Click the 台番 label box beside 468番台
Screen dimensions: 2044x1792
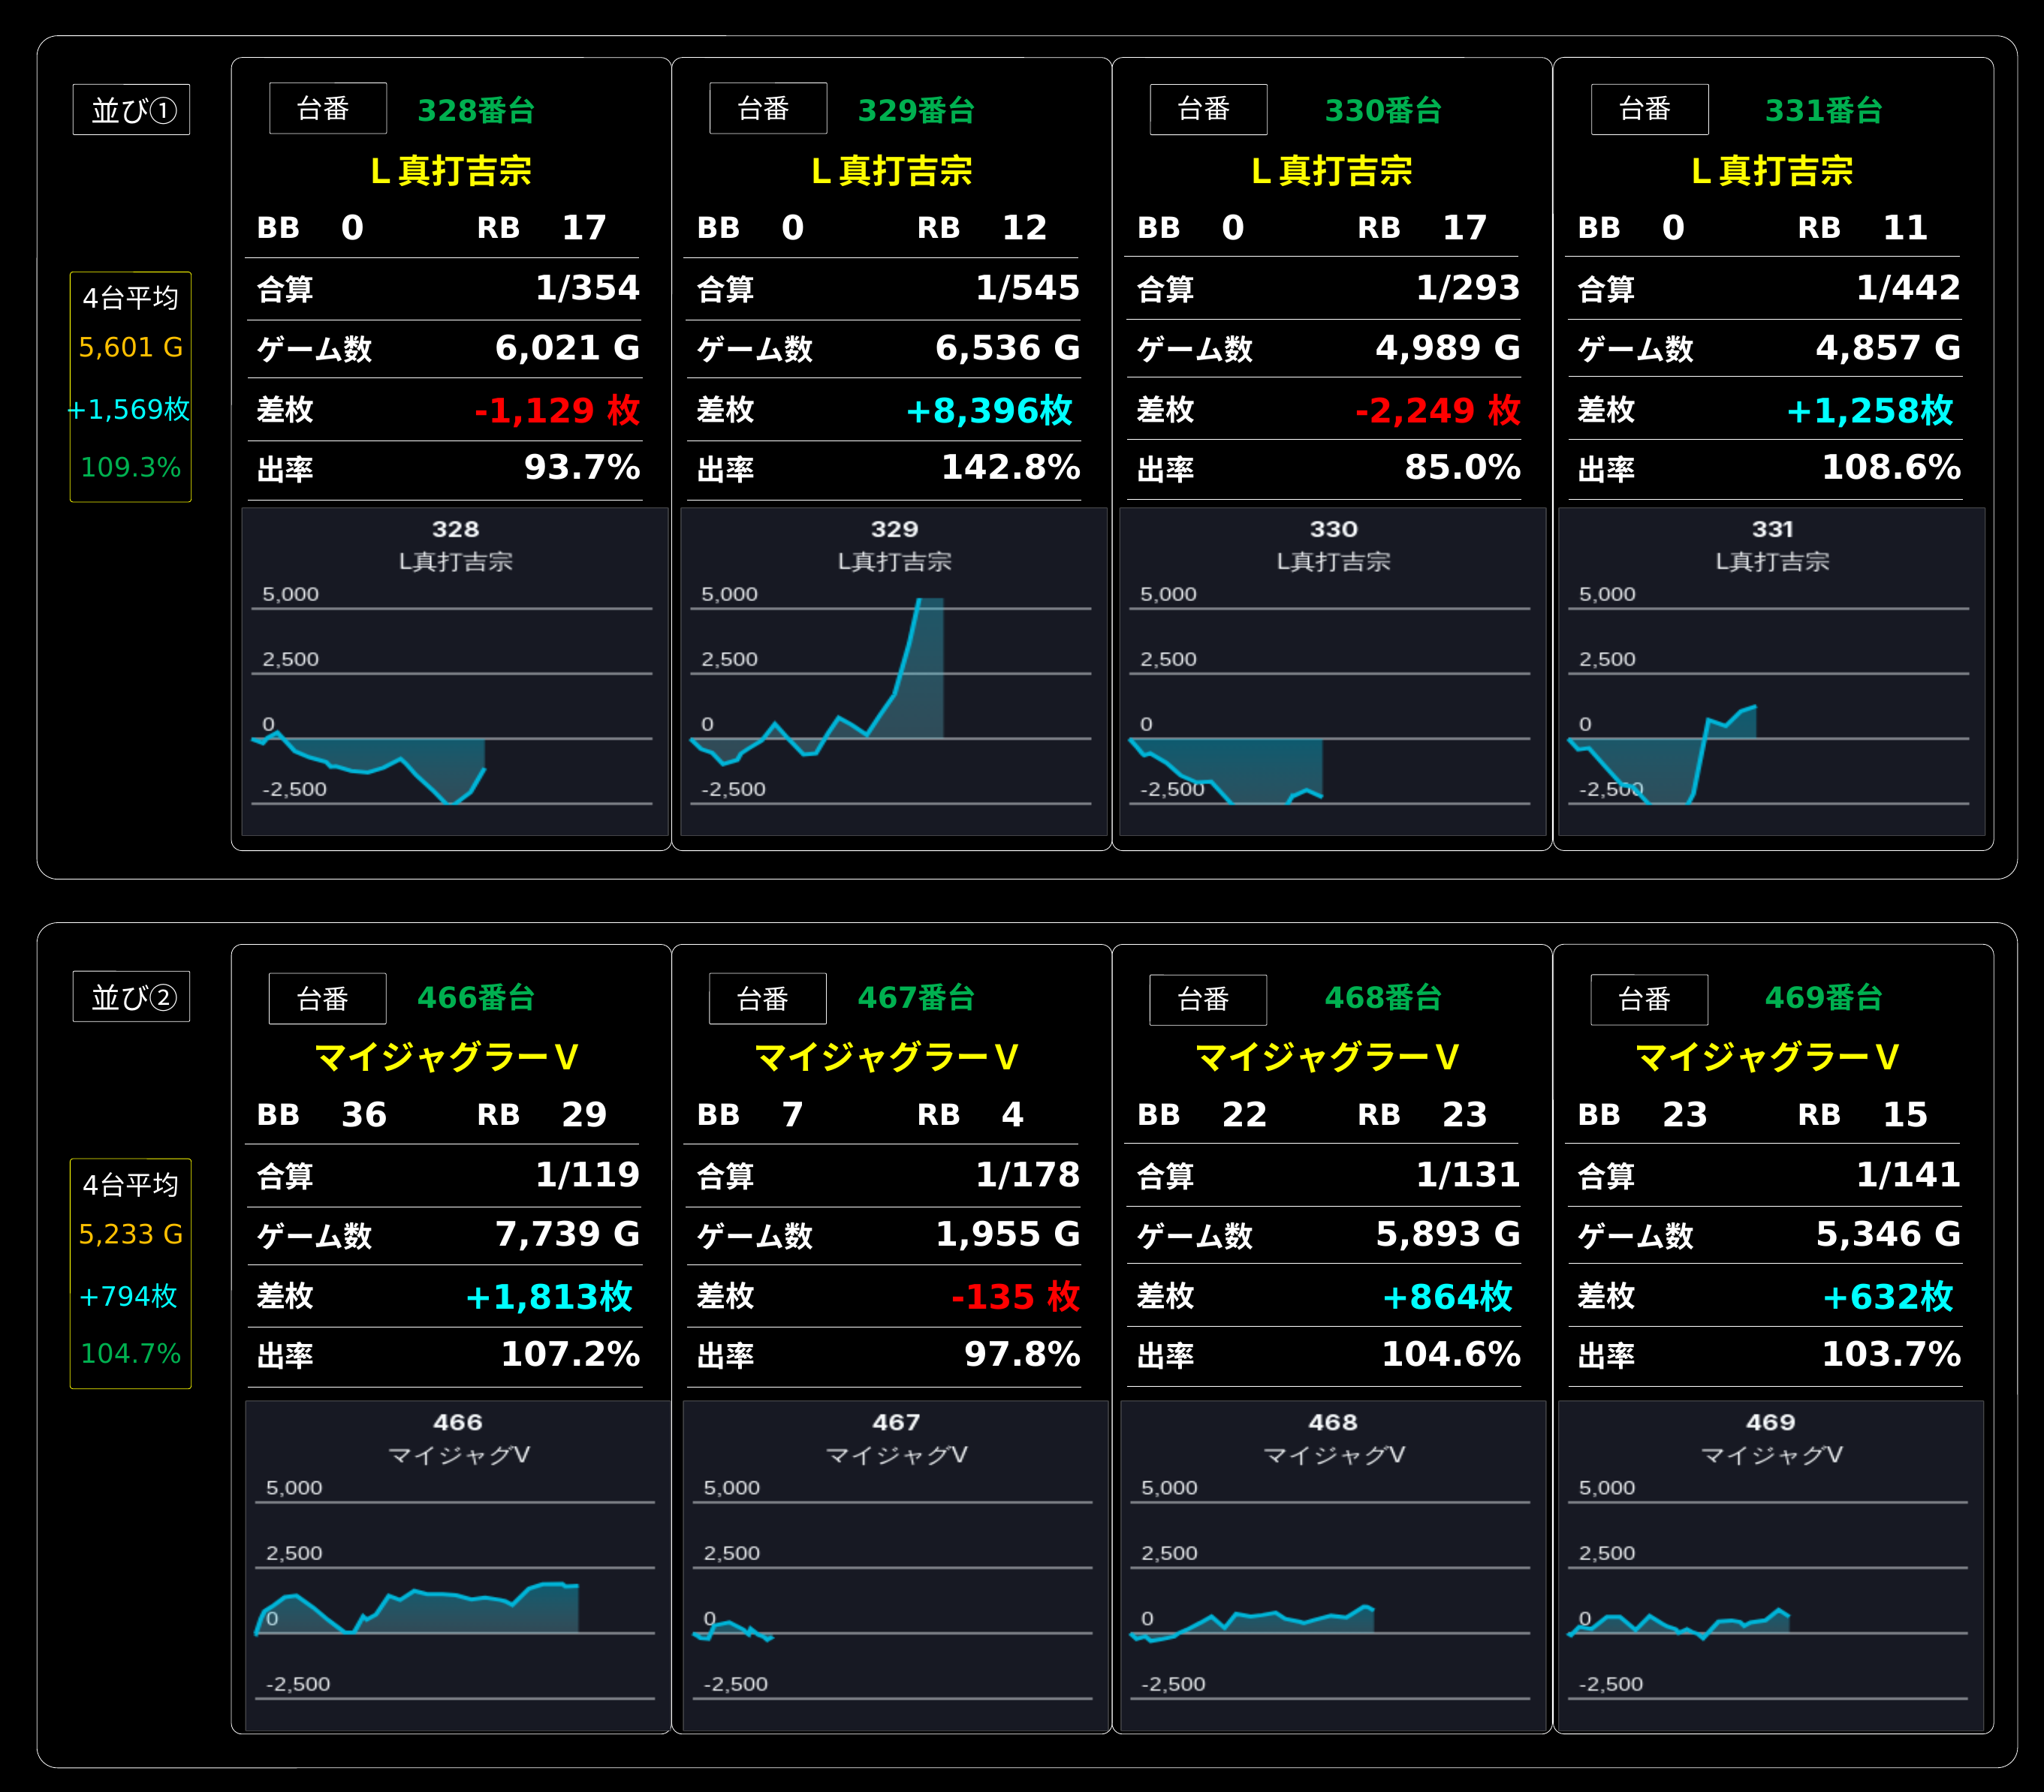pyautogui.click(x=1208, y=999)
